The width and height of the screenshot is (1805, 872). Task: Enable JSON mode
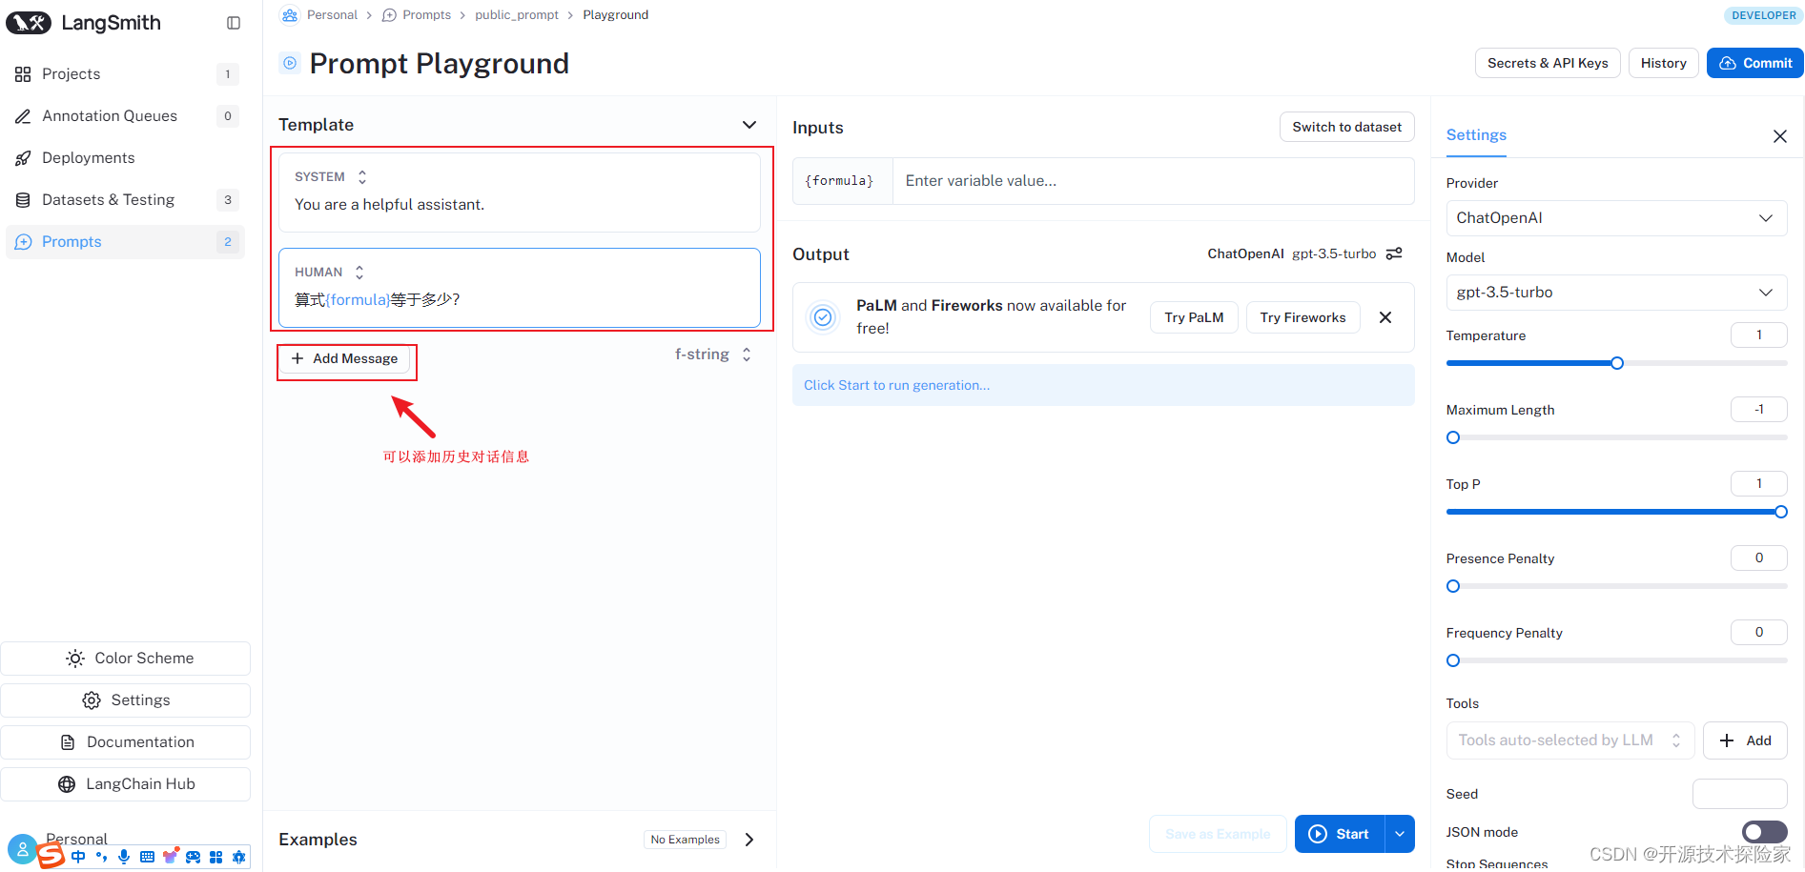1764,831
